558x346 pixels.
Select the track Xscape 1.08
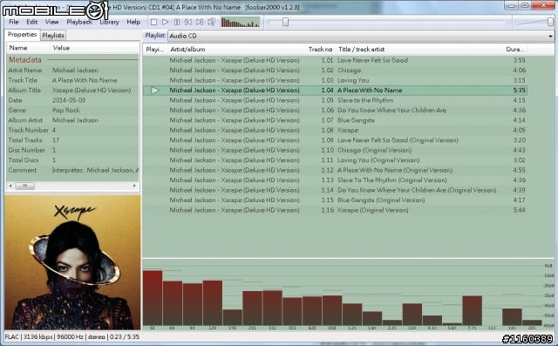[x=335, y=130]
